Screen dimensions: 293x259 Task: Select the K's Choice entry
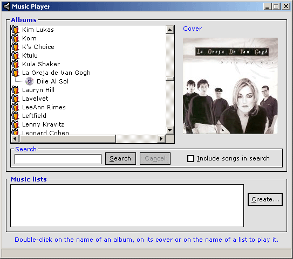coord(38,47)
